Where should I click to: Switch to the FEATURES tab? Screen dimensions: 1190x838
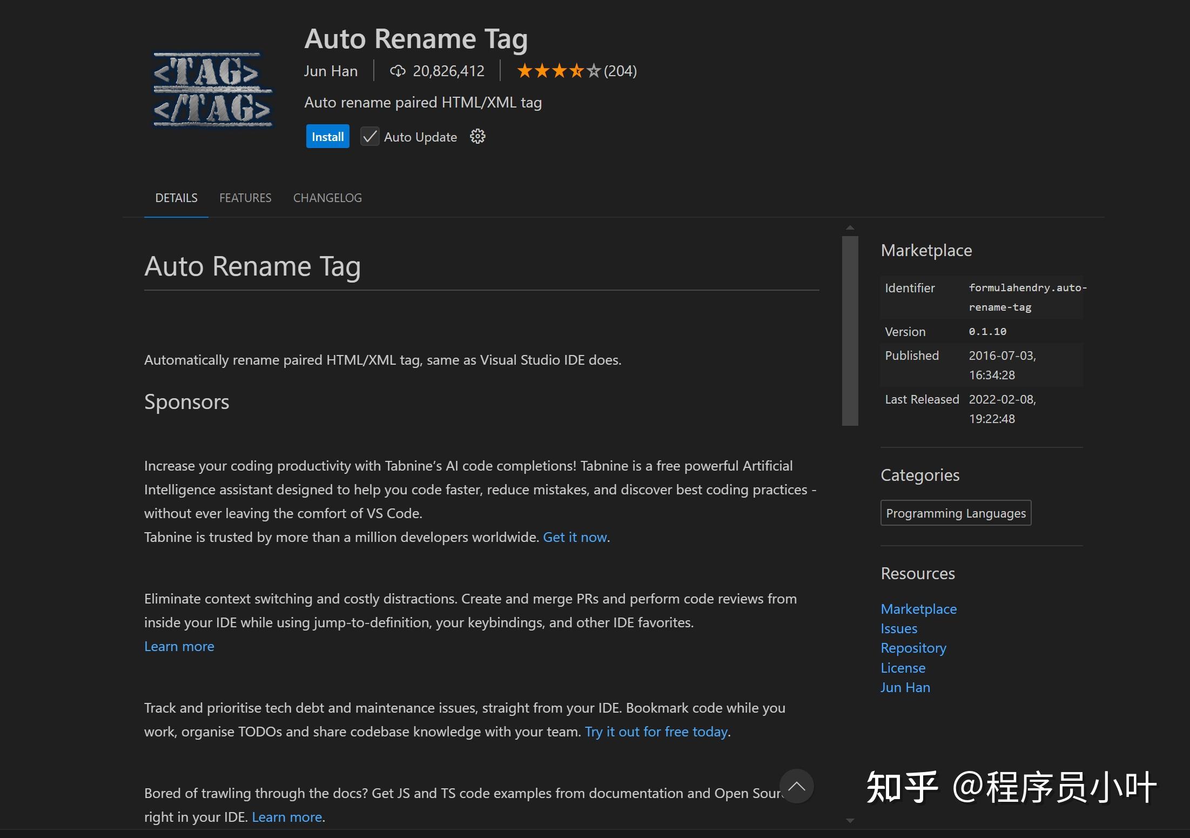(245, 198)
